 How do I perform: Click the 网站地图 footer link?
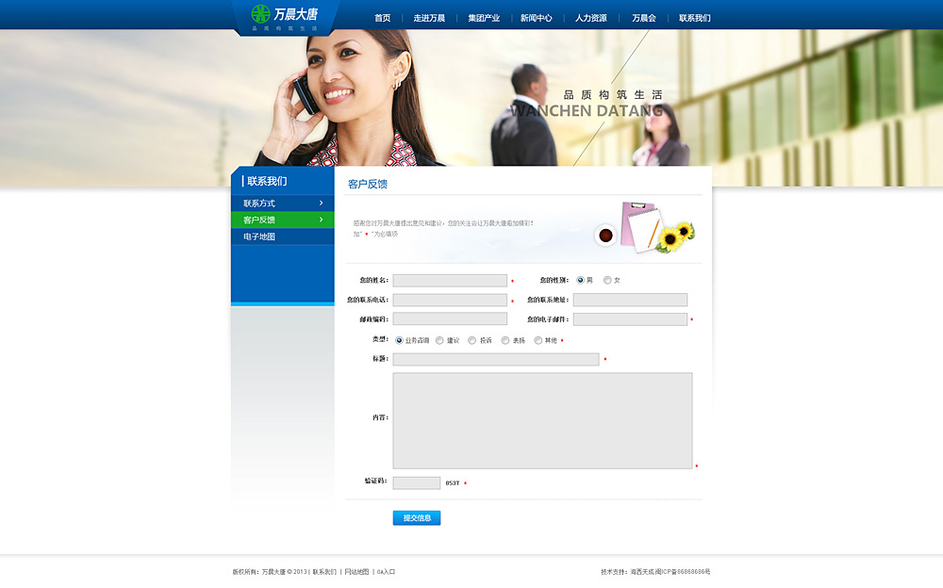356,572
